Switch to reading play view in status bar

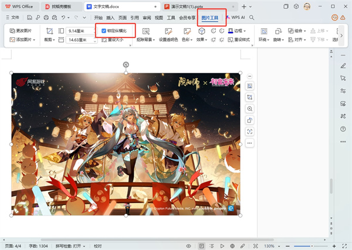(222, 246)
